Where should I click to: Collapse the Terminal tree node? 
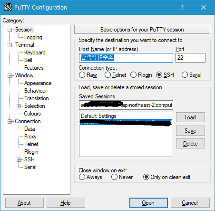[x=10, y=45]
